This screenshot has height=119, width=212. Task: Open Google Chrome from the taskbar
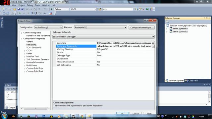pos(82,116)
